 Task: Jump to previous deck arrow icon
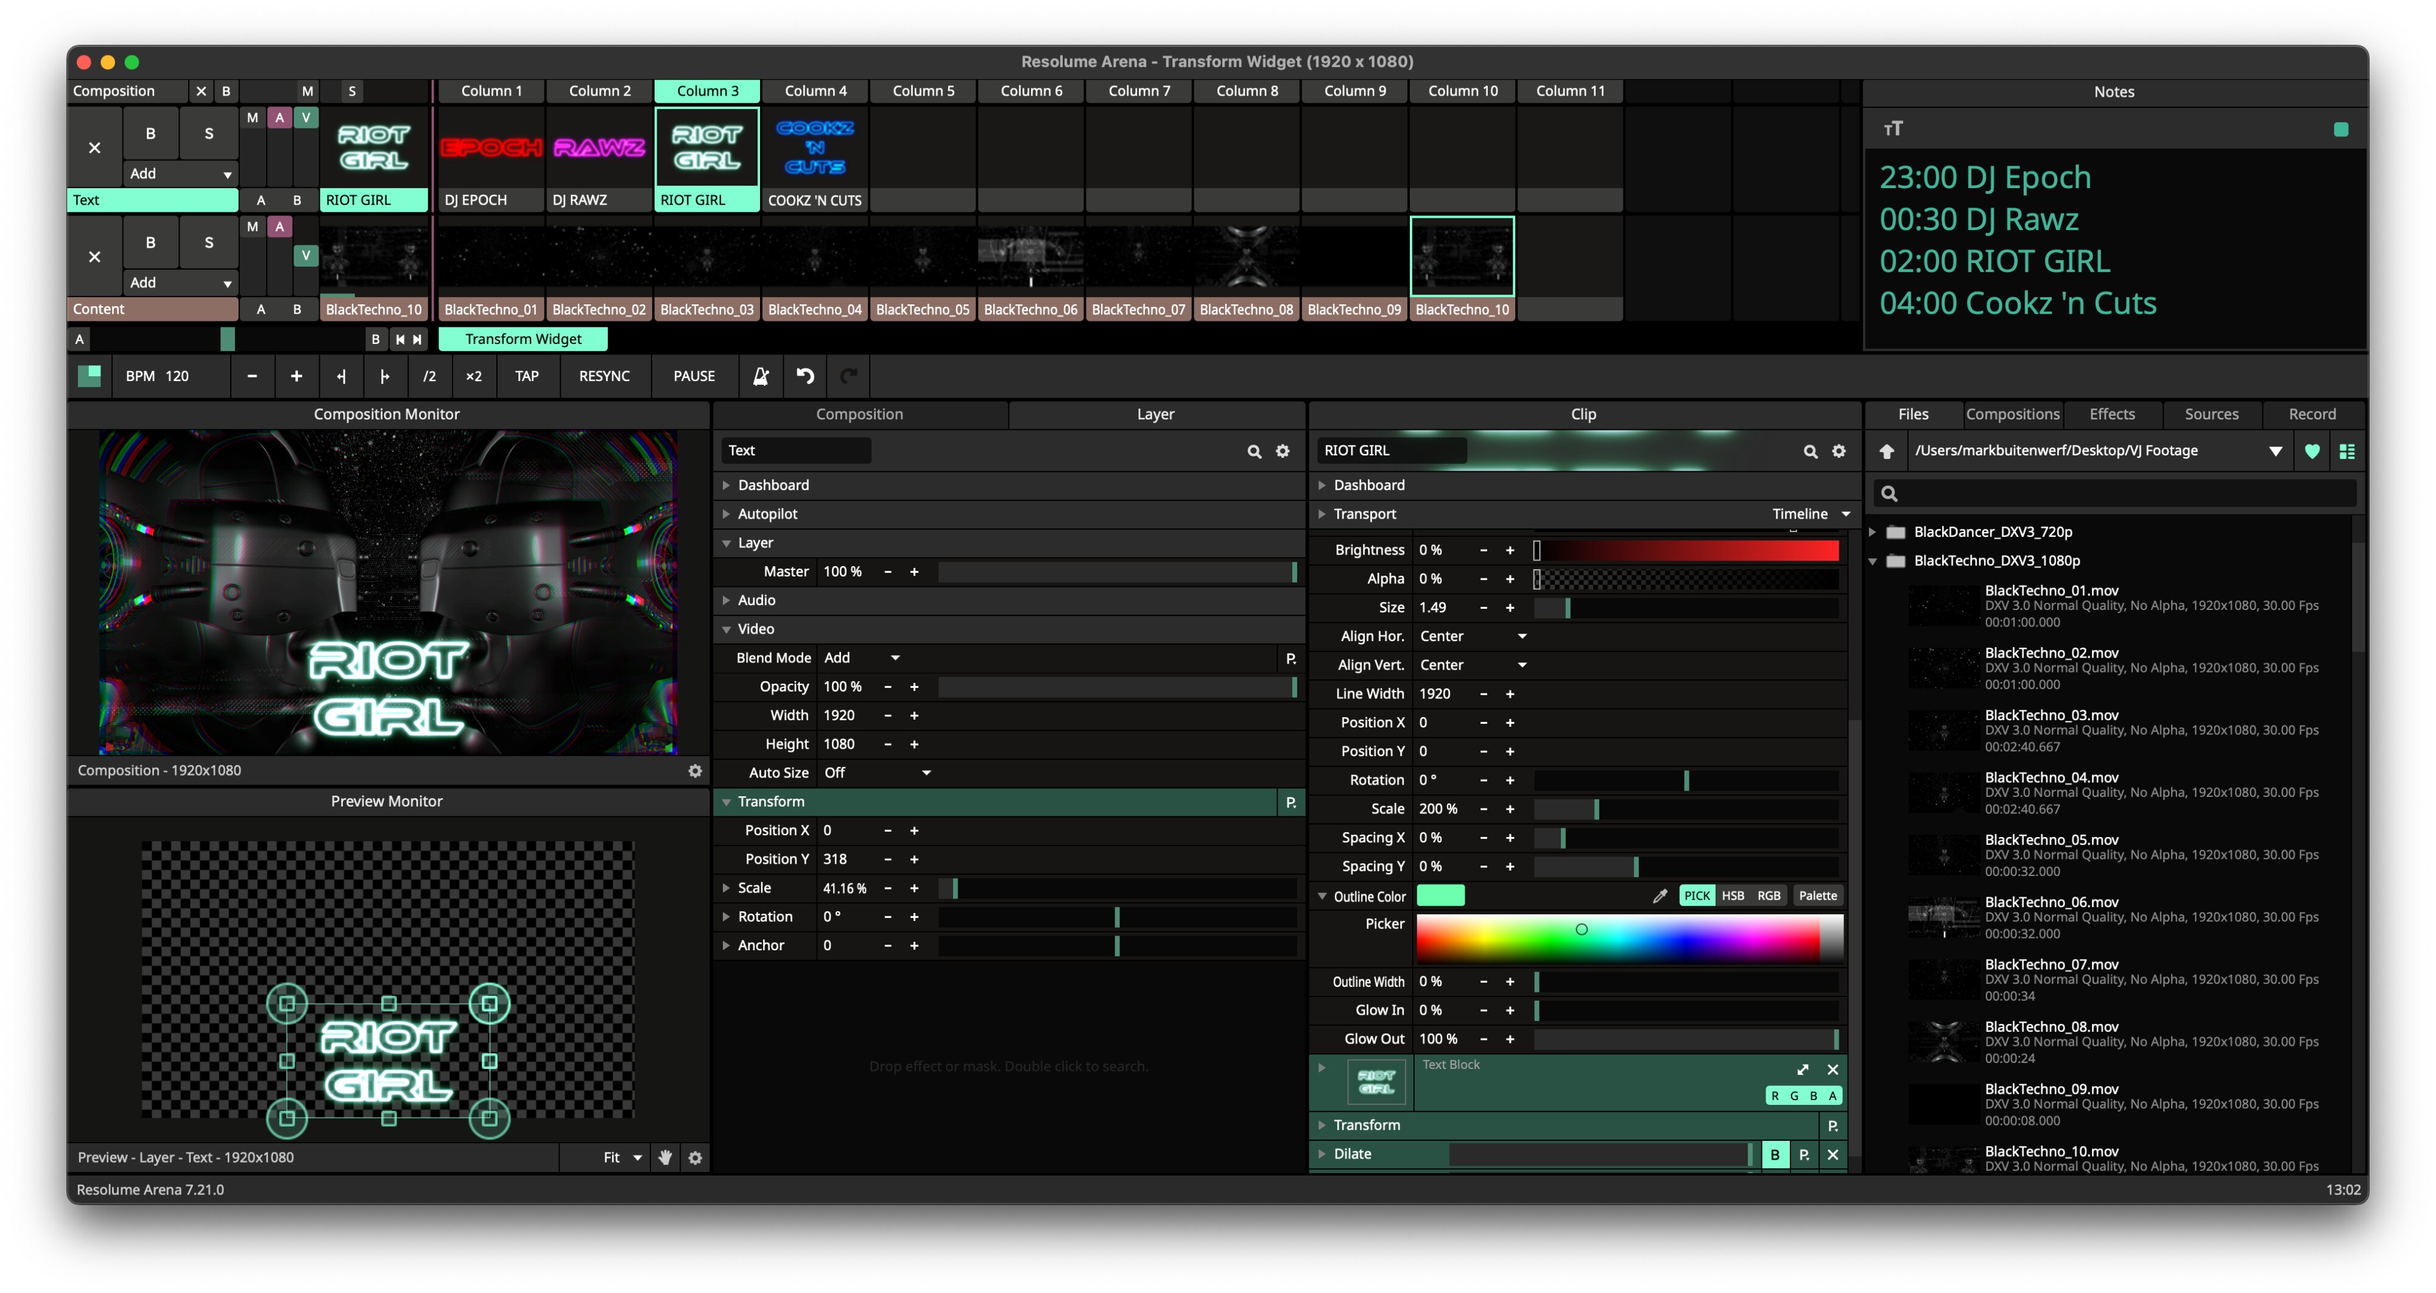pos(400,339)
